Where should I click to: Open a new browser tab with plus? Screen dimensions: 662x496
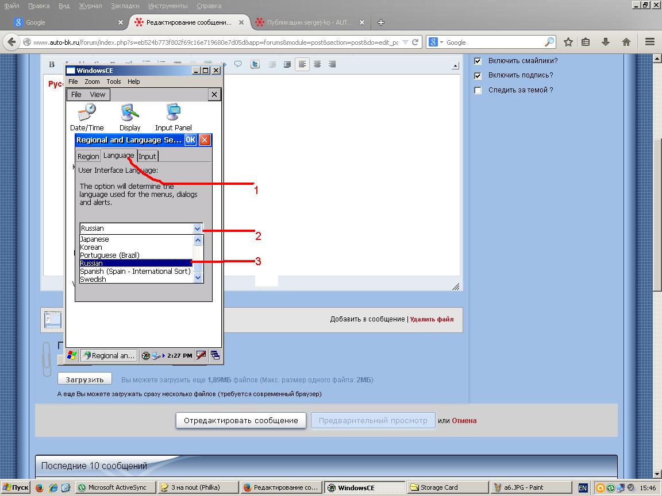(x=381, y=22)
